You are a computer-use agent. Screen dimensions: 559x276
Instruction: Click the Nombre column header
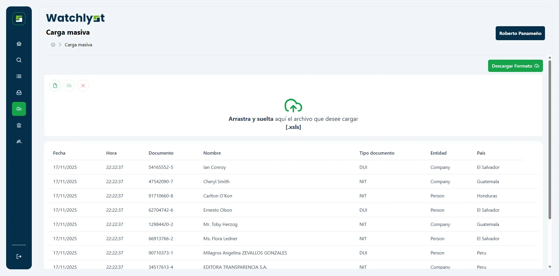click(212, 153)
